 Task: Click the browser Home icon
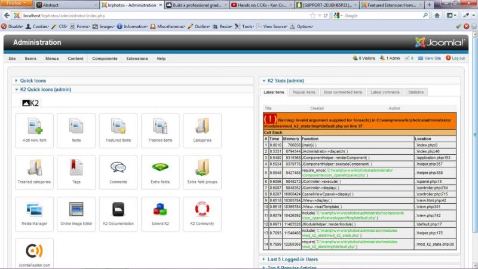point(437,16)
